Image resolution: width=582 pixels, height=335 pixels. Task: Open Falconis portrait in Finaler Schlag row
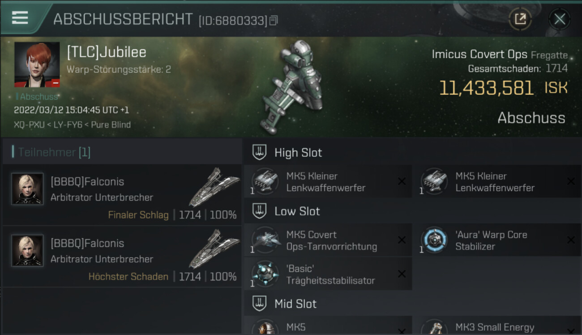pyautogui.click(x=27, y=189)
